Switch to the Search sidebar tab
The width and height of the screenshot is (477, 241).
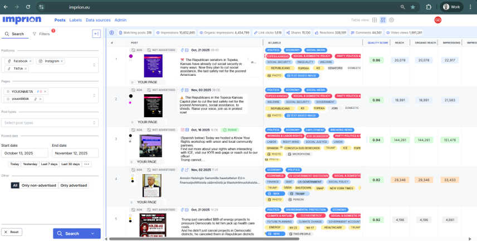point(14,34)
